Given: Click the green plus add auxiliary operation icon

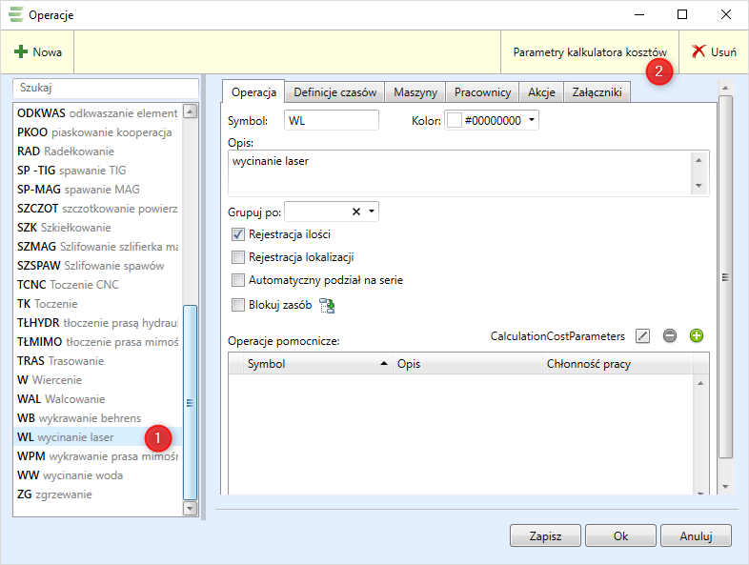Looking at the screenshot, I should pyautogui.click(x=697, y=336).
